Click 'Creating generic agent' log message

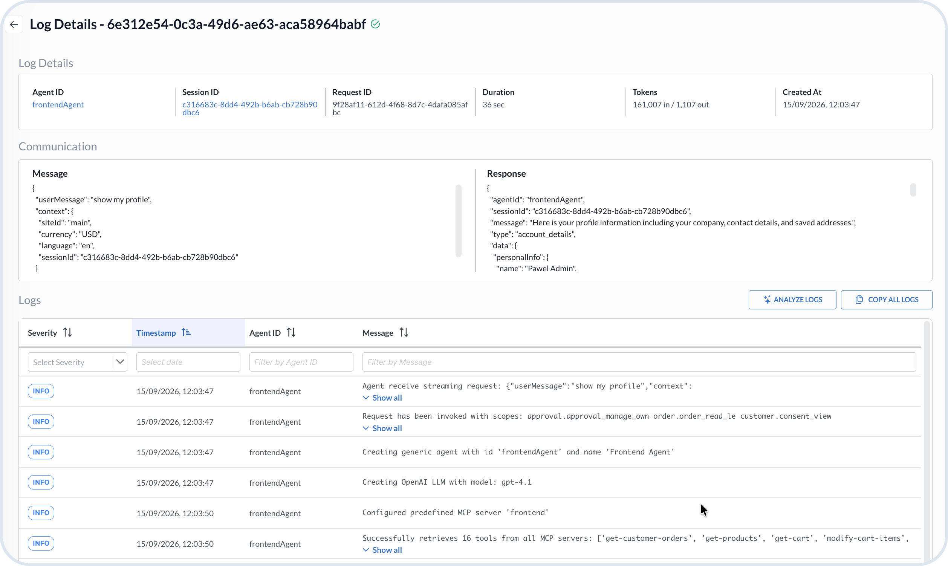[518, 452]
